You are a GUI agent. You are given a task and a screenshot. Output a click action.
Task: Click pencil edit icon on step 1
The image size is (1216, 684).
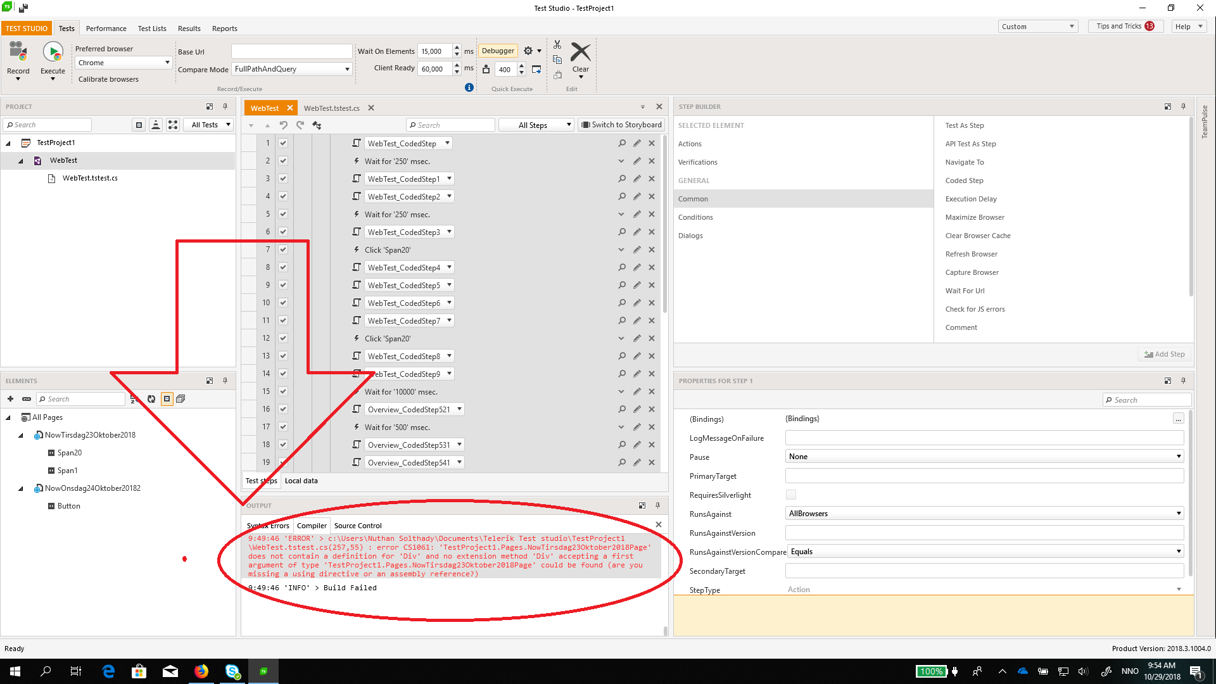[x=636, y=143]
